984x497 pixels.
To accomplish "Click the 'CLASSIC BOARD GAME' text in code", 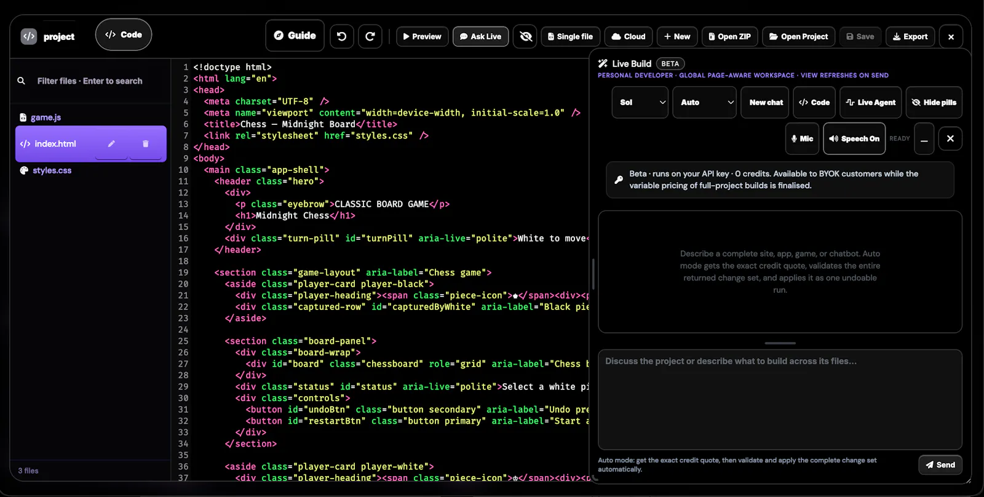I will 381,204.
